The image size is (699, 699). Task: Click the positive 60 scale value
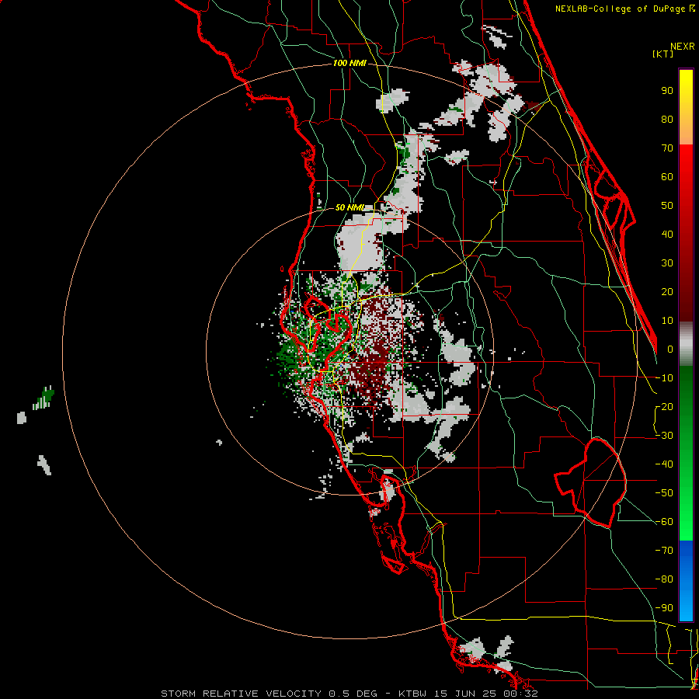[667, 176]
